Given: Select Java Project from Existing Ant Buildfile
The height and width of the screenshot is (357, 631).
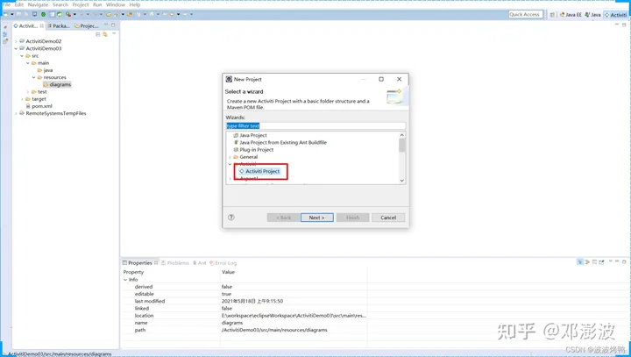Looking at the screenshot, I should [x=280, y=143].
